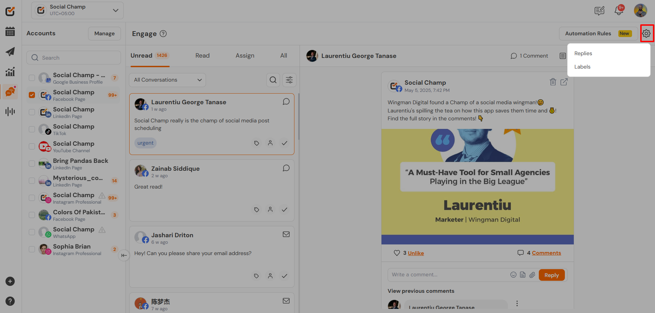This screenshot has height=313, width=655.
Task: Collapse the accounts panel arrow
Action: point(124,255)
